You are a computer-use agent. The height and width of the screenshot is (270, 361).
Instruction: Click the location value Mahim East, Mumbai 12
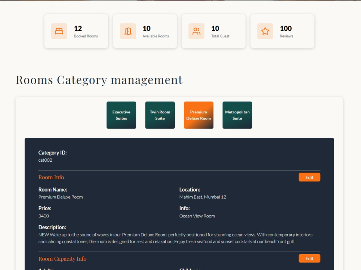coord(203,197)
